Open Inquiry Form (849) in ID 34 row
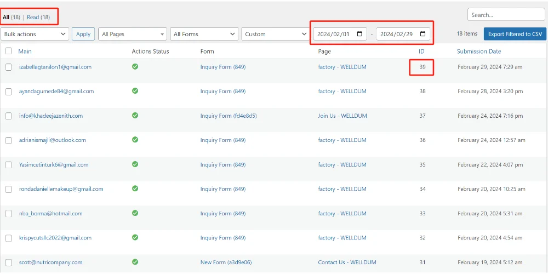548x274 pixels. (223, 189)
